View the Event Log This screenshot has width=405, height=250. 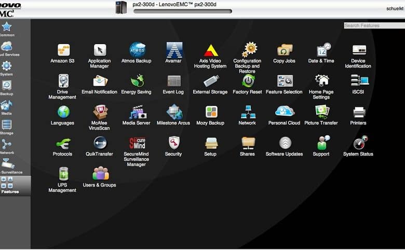173,85
